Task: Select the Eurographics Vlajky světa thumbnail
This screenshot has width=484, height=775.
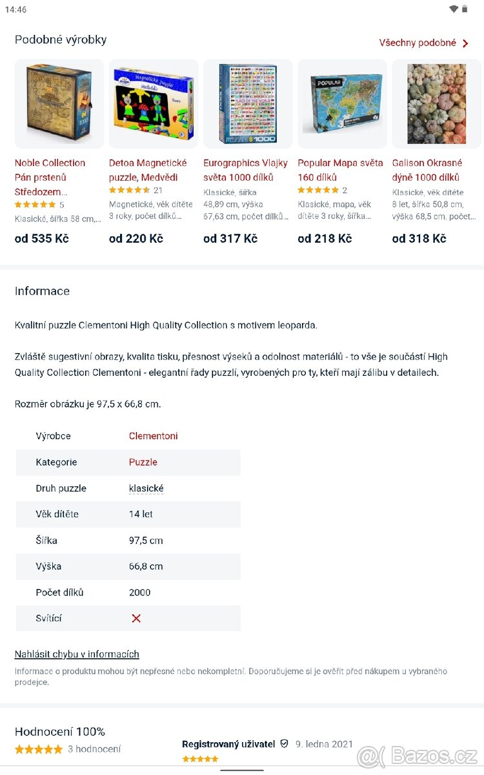Action: 248,103
